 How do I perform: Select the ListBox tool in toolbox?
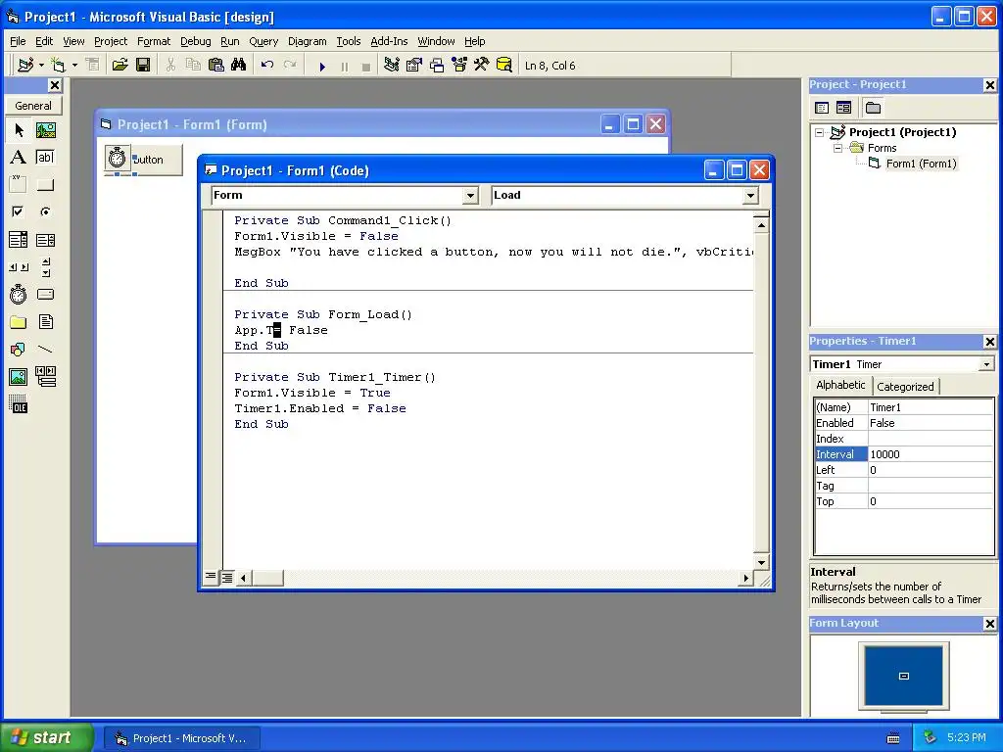click(45, 240)
